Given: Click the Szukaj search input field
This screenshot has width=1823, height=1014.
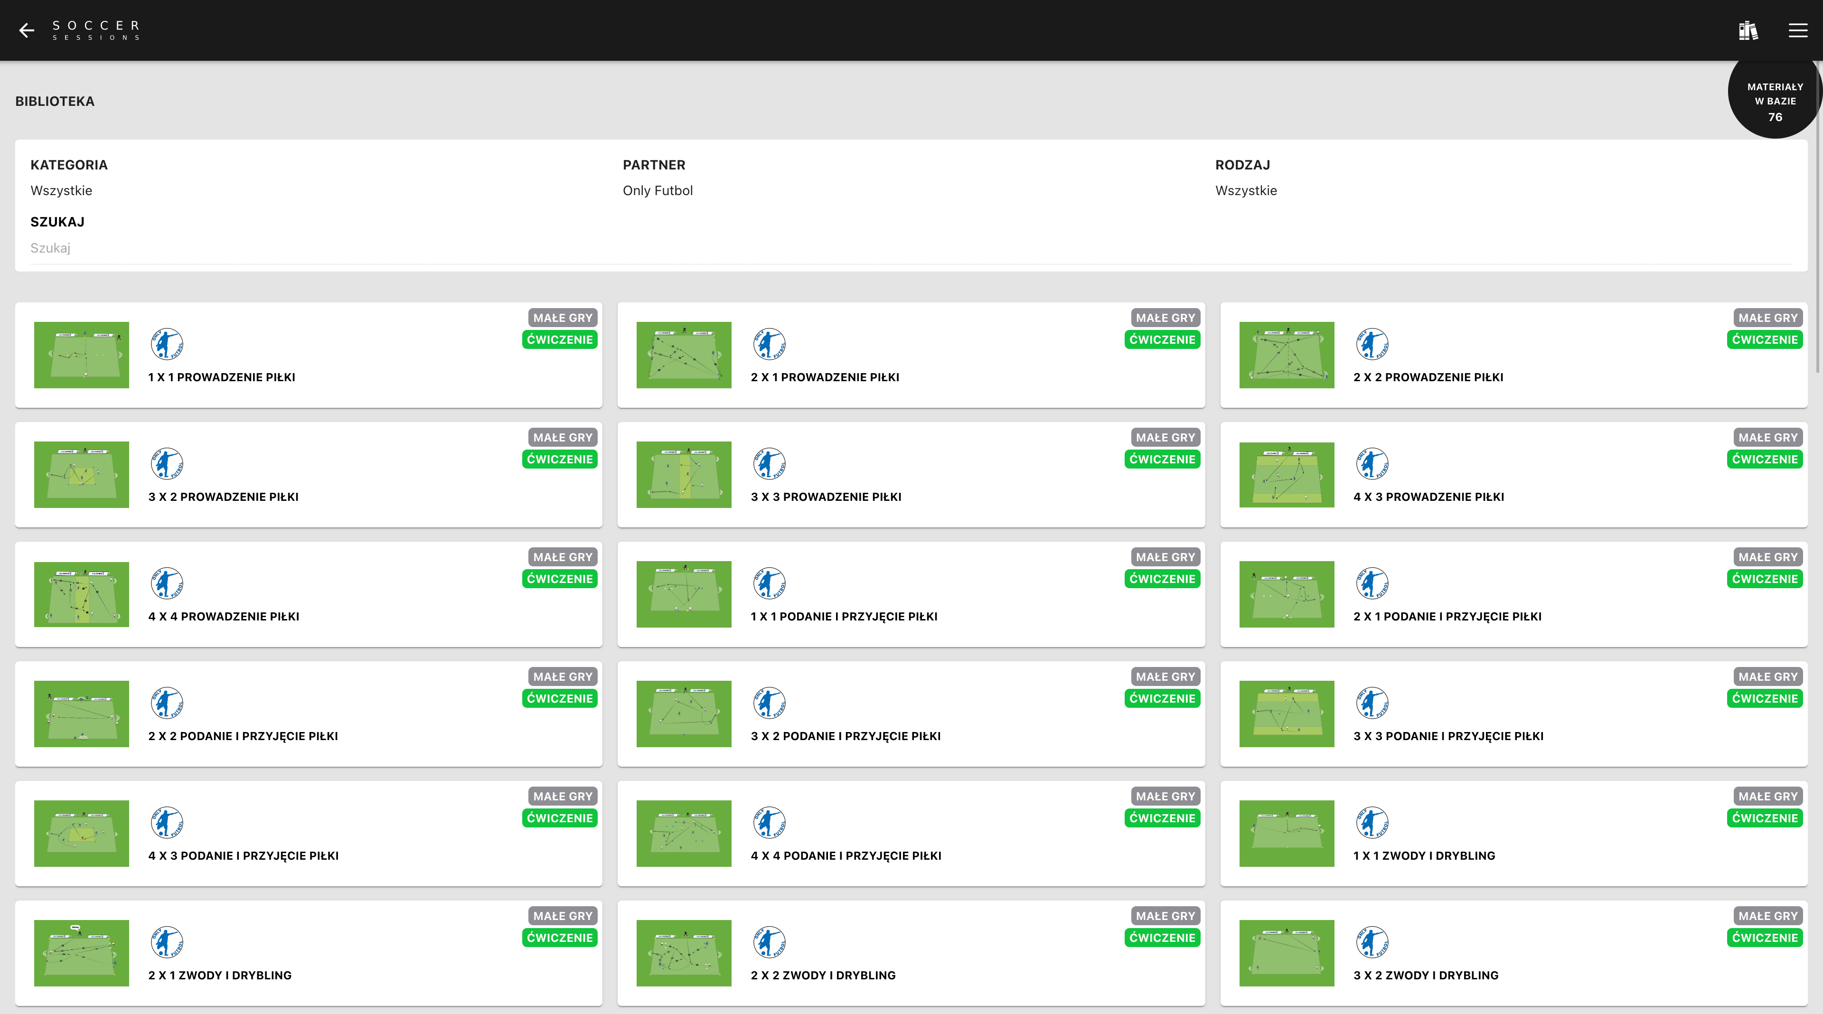Looking at the screenshot, I should coord(911,248).
